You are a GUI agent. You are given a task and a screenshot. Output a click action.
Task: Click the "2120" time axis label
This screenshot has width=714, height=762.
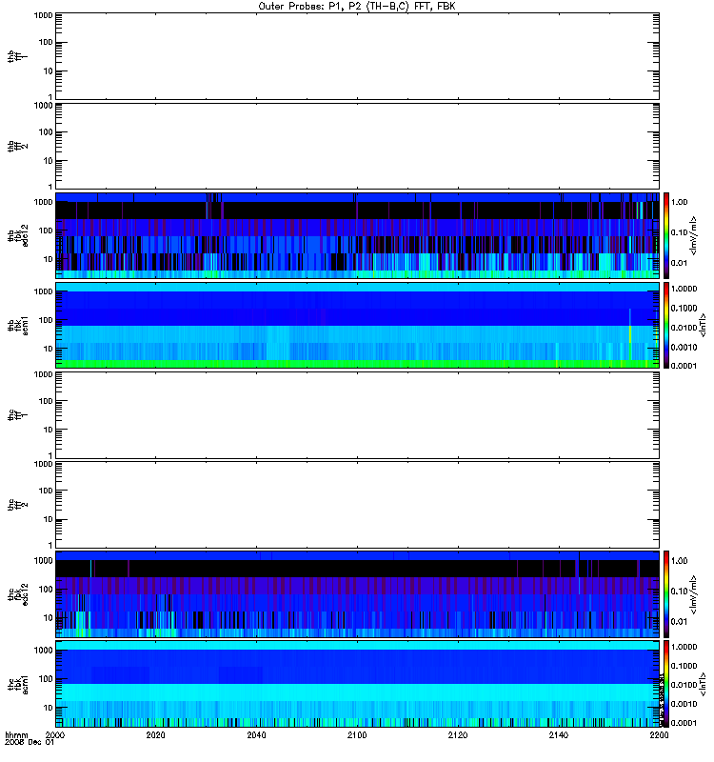tap(458, 734)
